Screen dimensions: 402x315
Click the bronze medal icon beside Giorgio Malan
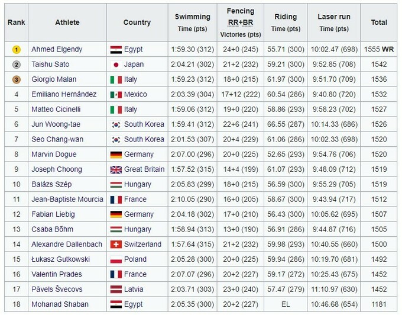pyautogui.click(x=17, y=79)
